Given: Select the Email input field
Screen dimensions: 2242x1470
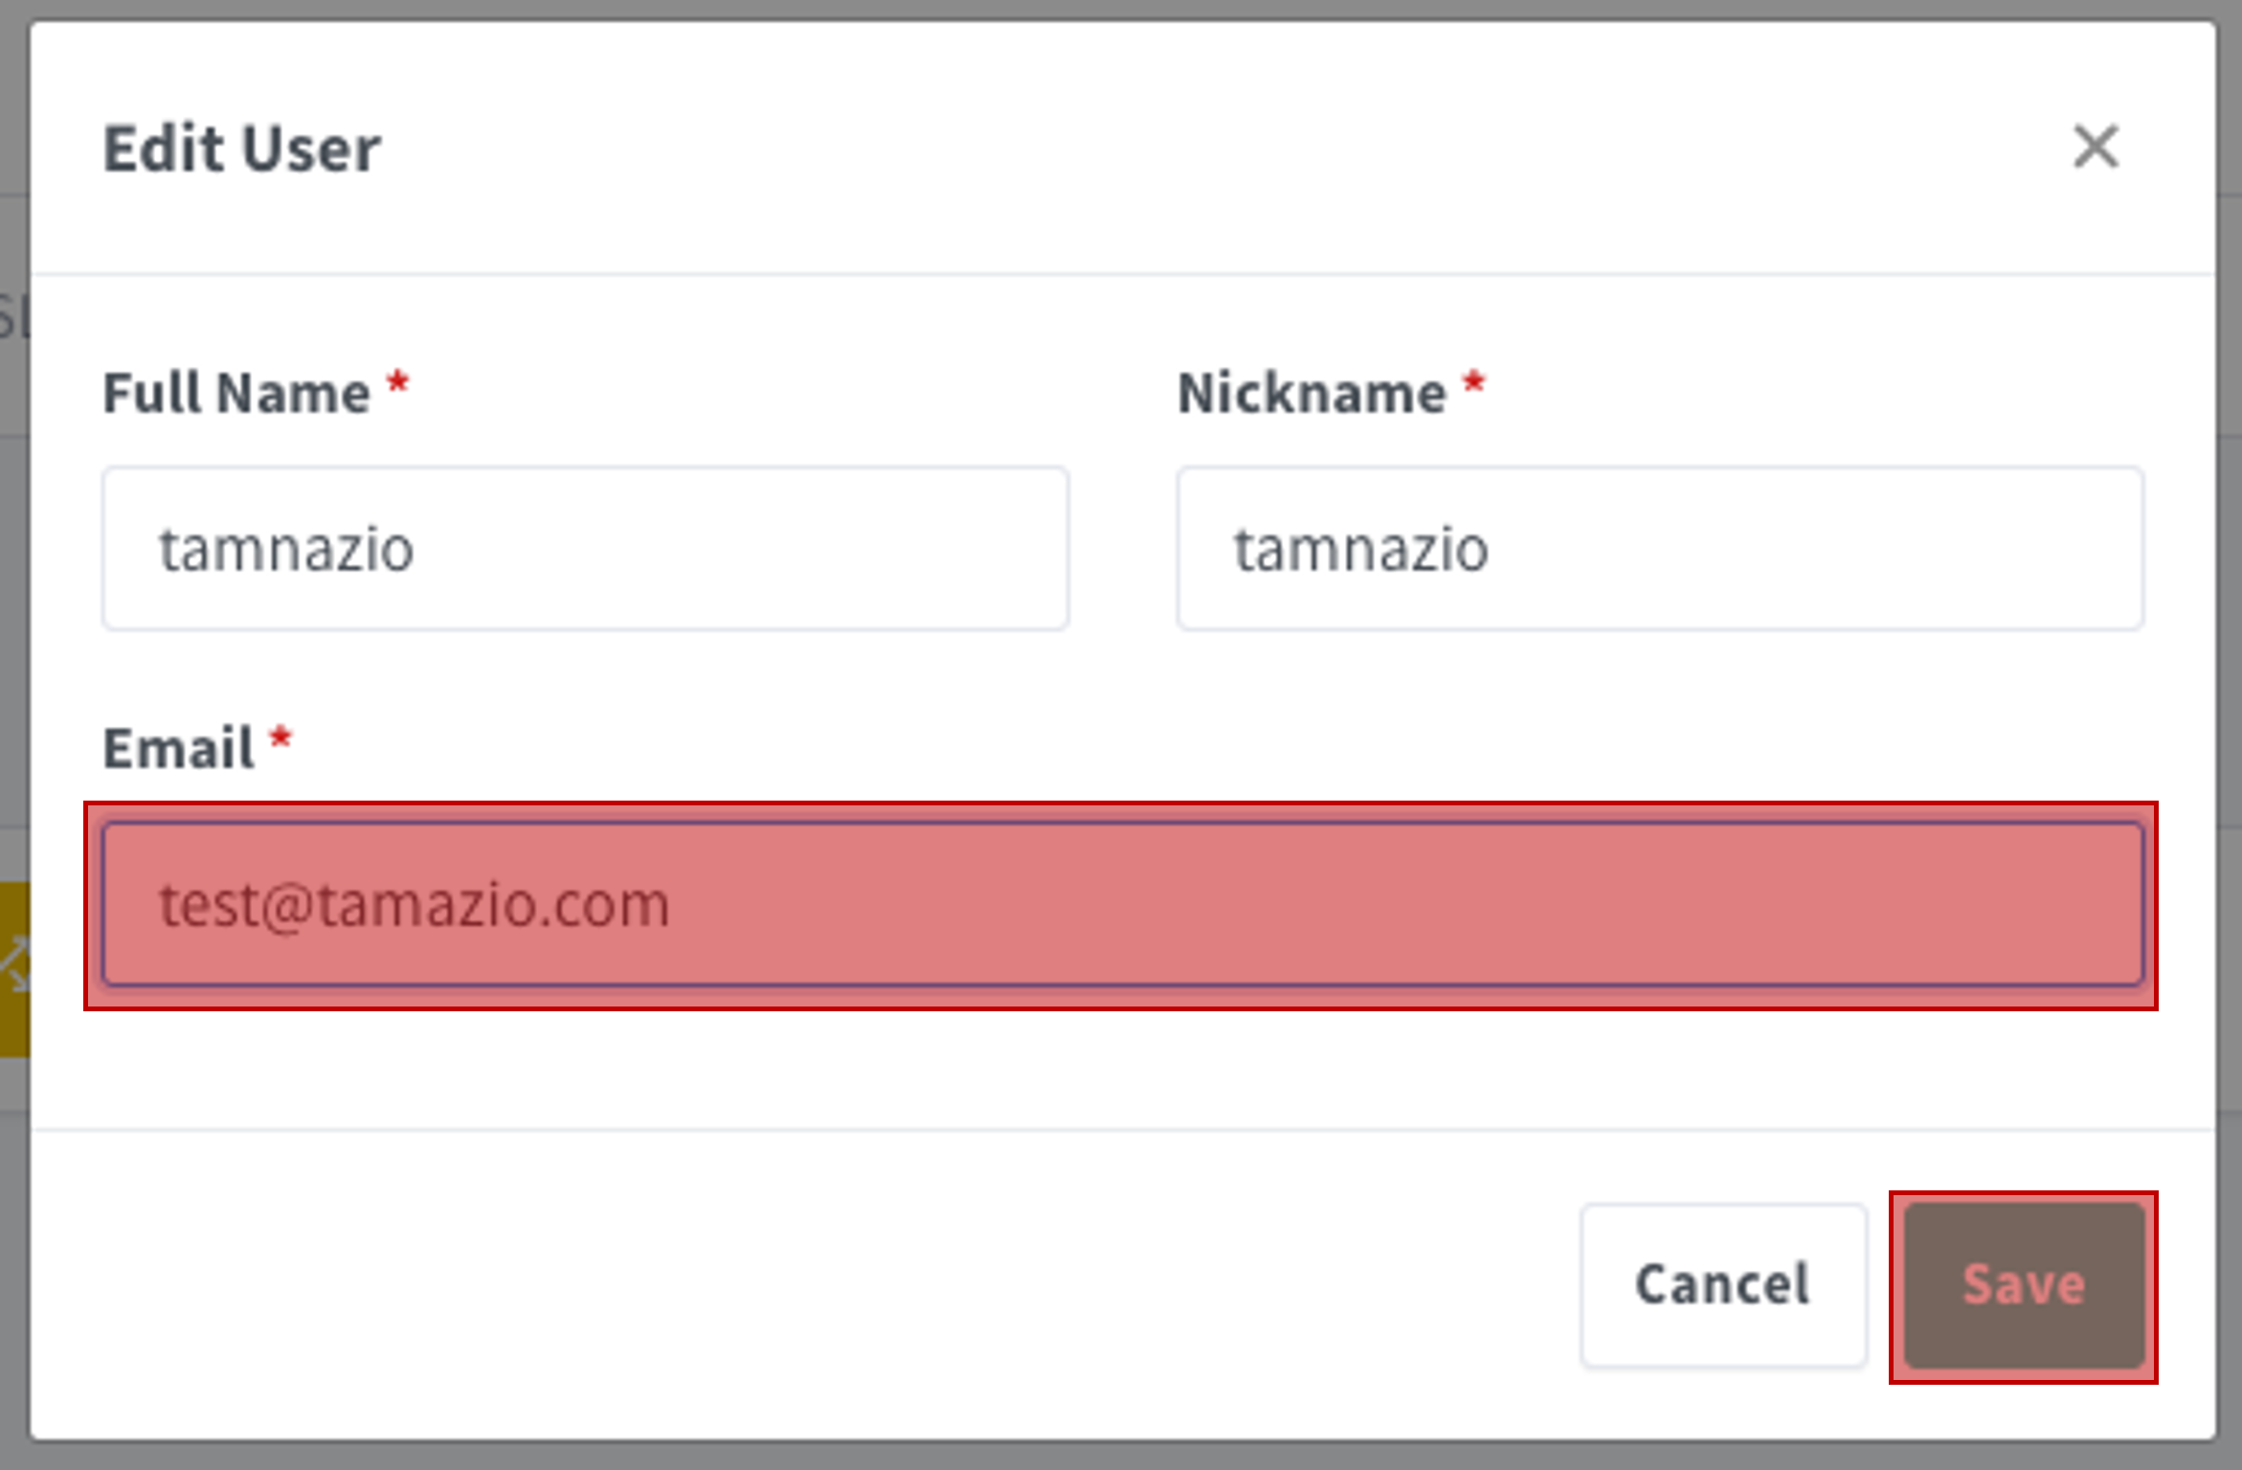Looking at the screenshot, I should 1123,905.
